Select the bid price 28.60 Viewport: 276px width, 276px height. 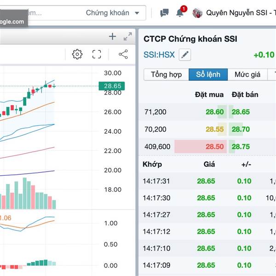215,112
